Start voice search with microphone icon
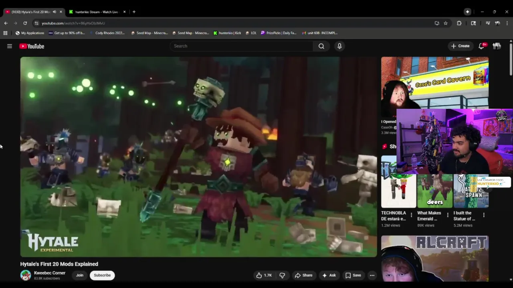 click(339, 46)
